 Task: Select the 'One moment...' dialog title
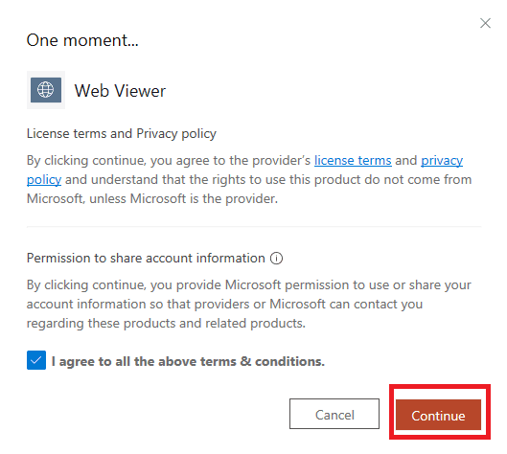point(82,40)
